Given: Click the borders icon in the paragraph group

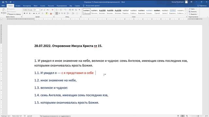Looking at the screenshot, I should coord(77,13).
